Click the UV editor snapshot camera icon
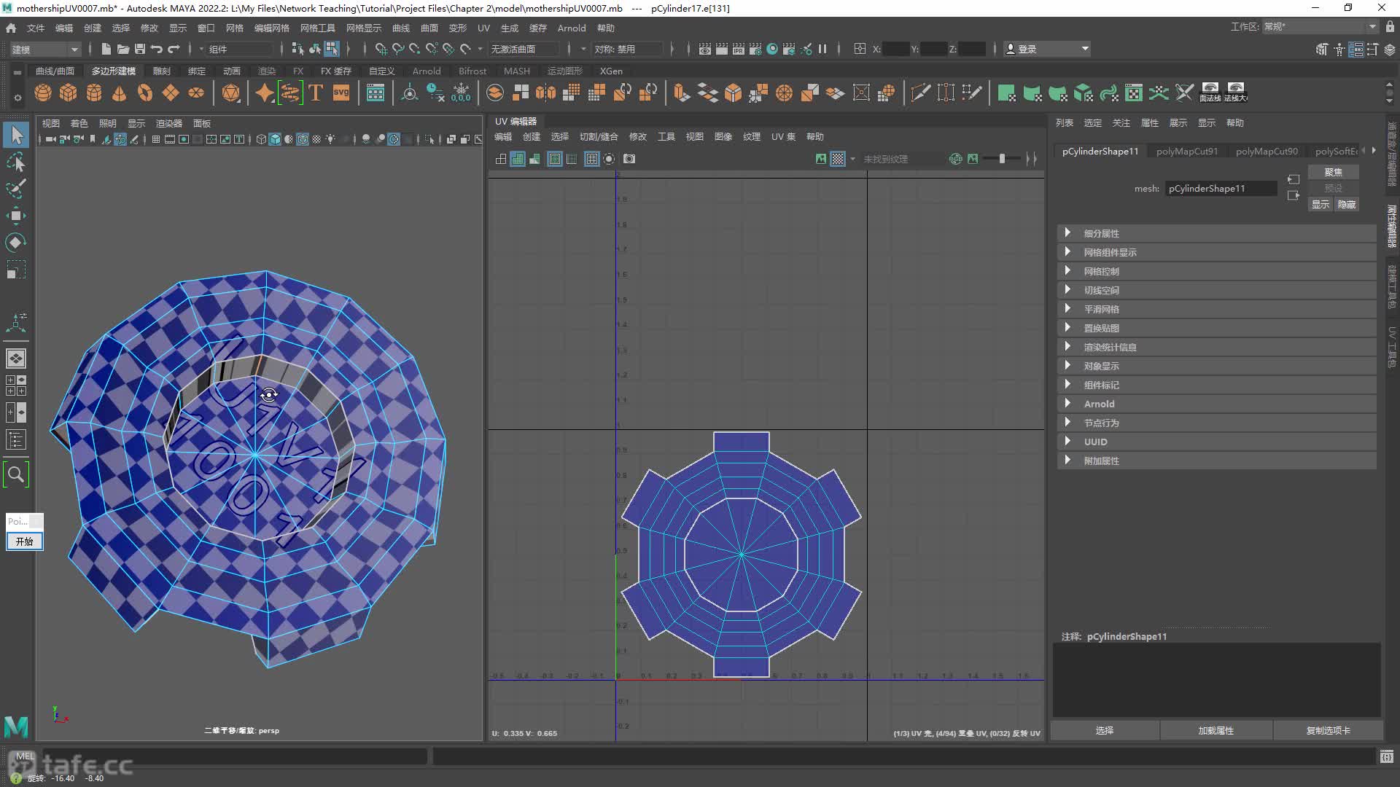 (629, 158)
